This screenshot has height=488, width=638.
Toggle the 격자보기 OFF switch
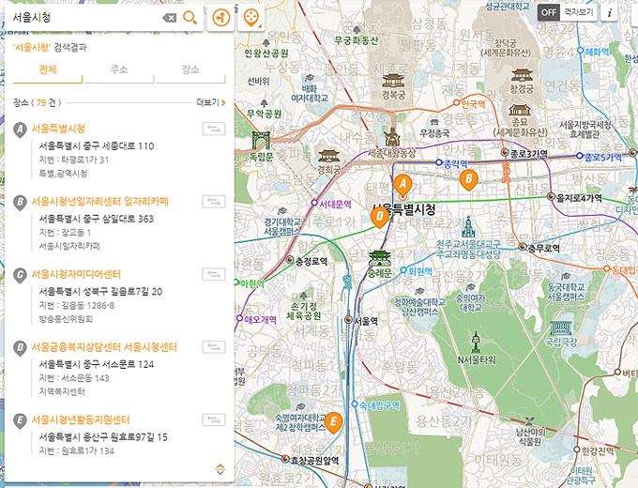coord(548,12)
